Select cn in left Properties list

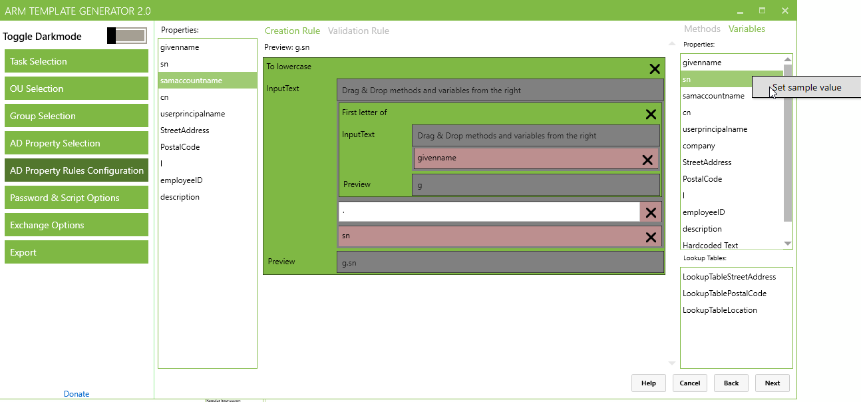coord(208,97)
